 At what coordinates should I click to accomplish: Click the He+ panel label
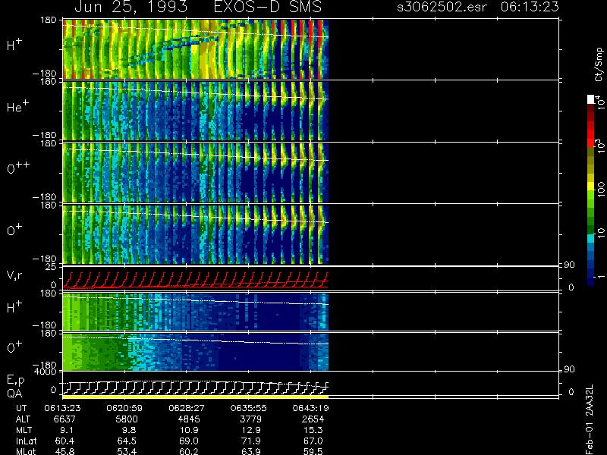(x=17, y=106)
